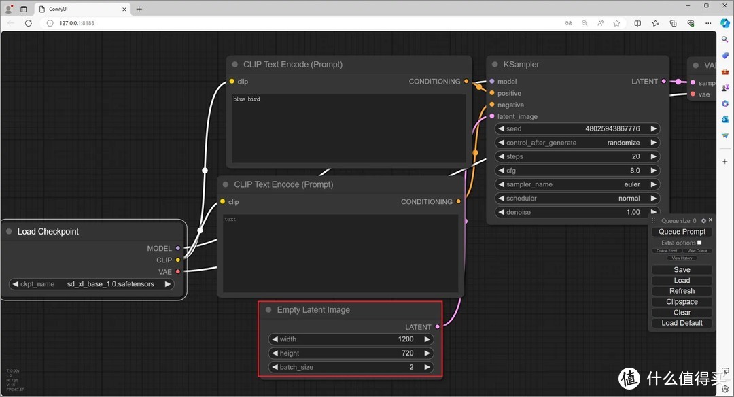Click the KSampler latent_image input socket
This screenshot has width=734, height=397.
point(492,116)
